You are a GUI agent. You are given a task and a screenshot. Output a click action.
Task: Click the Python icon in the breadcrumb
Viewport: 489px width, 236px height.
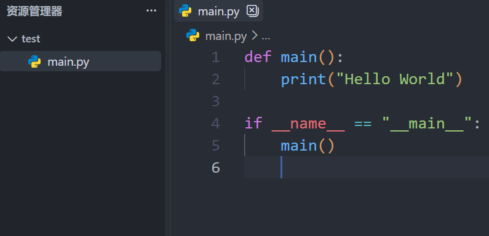point(193,36)
